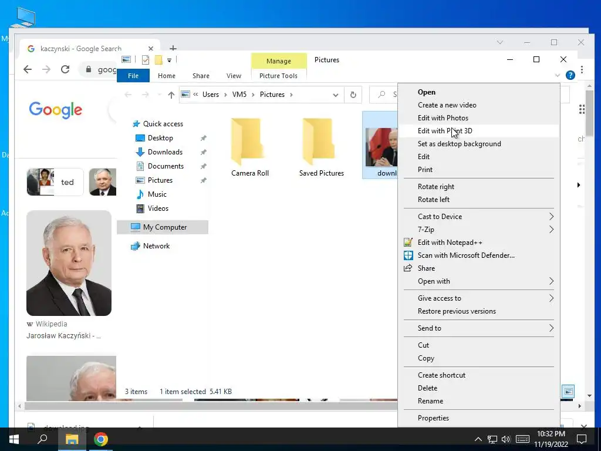Image resolution: width=601 pixels, height=451 pixels.
Task: Open the File ribbon tab
Action: (133, 76)
